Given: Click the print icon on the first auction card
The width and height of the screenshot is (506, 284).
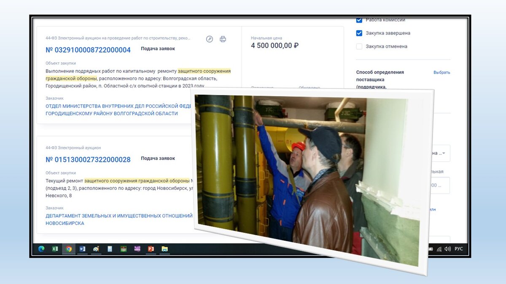Looking at the screenshot, I should tap(223, 39).
